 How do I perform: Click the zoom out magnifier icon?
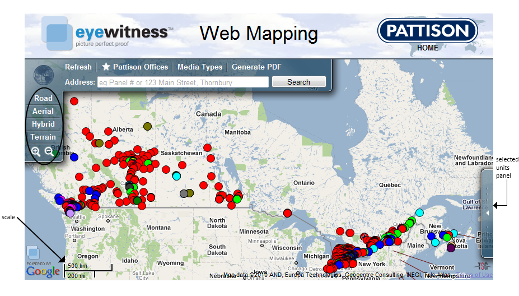click(49, 152)
